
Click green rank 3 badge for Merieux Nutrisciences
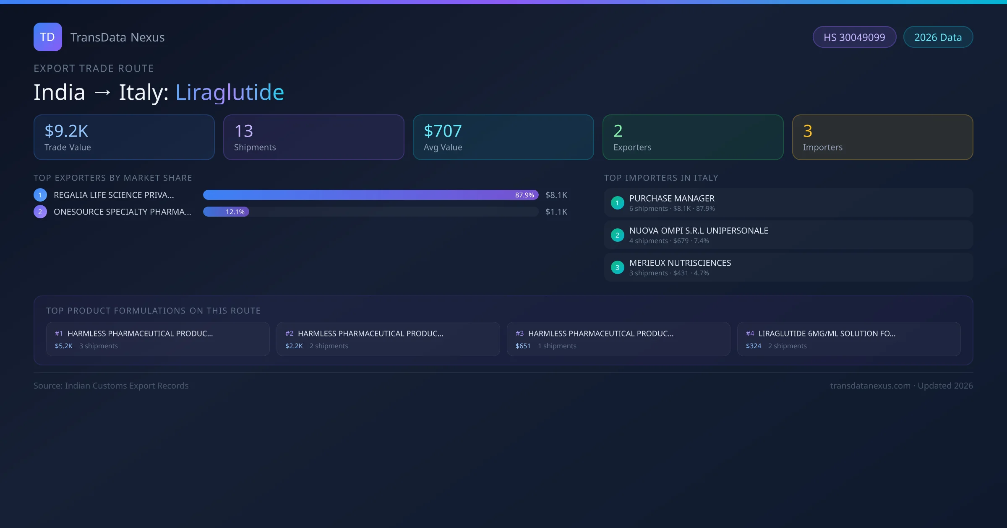coord(617,267)
